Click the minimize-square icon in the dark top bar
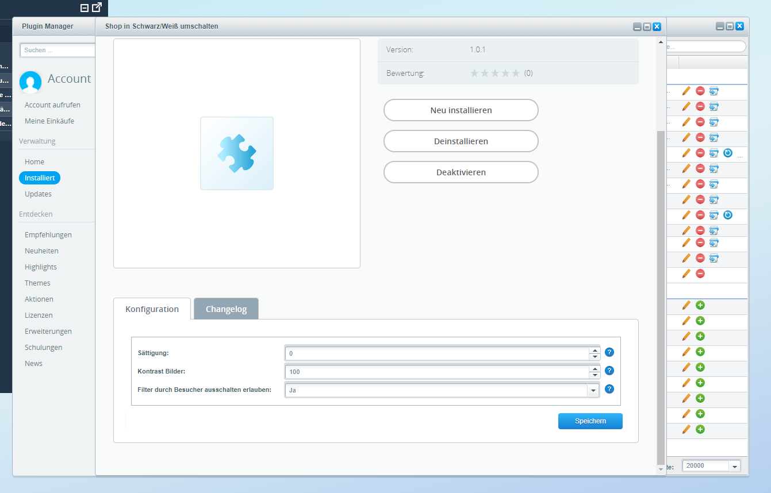The image size is (771, 493). tap(85, 8)
